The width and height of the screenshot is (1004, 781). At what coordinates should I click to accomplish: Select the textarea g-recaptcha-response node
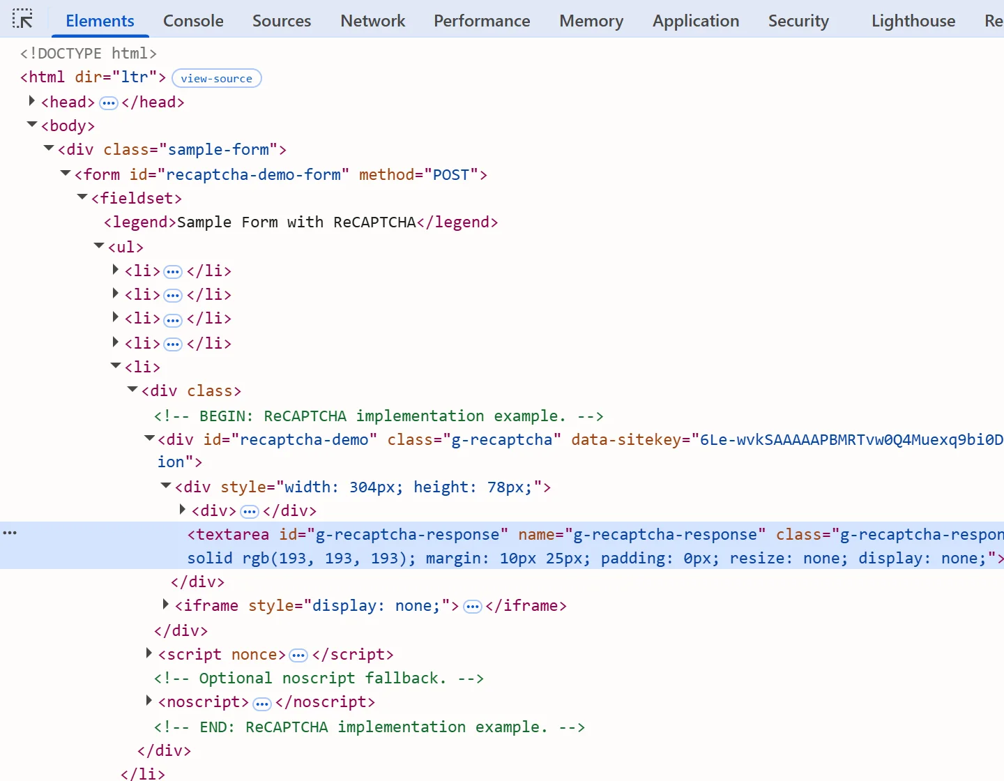coord(502,545)
